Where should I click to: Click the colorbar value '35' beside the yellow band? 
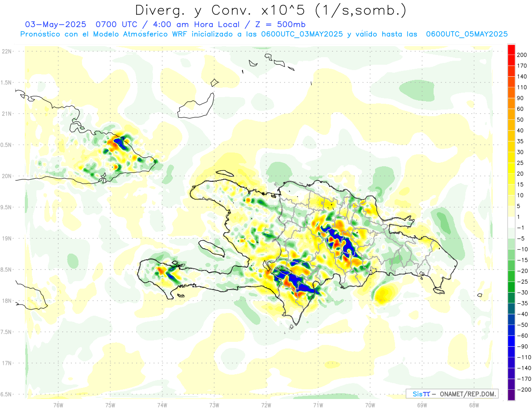[521, 141]
